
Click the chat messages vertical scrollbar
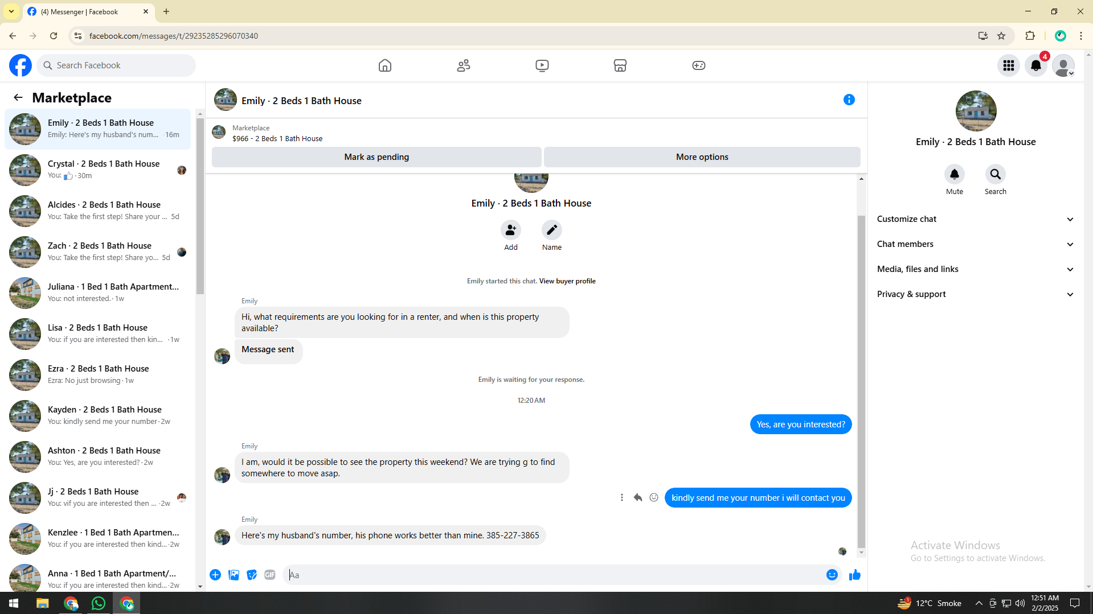click(861, 381)
